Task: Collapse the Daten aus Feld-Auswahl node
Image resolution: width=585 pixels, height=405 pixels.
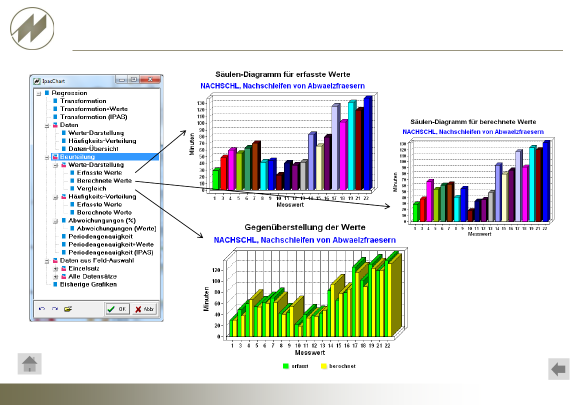Action: pyautogui.click(x=47, y=261)
